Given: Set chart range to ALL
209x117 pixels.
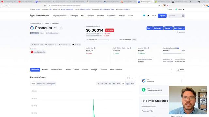Looking at the screenshot, I should [123, 84].
